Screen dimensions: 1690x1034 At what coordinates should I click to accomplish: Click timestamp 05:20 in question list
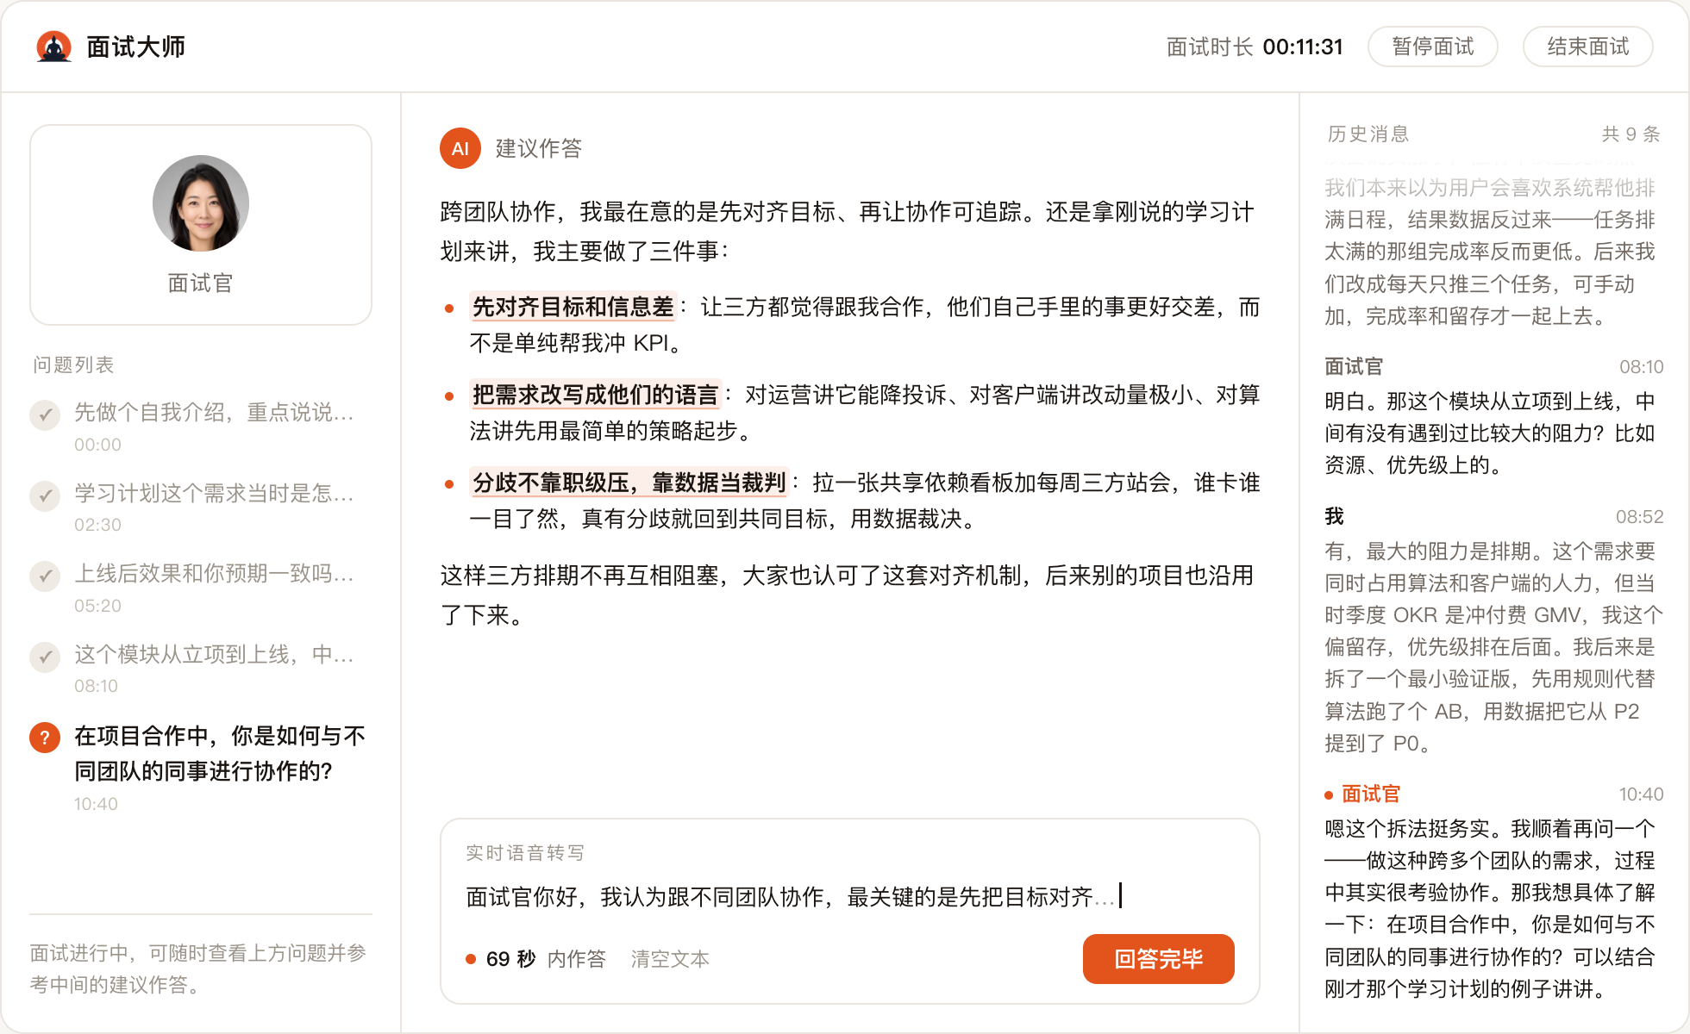pyautogui.click(x=97, y=606)
